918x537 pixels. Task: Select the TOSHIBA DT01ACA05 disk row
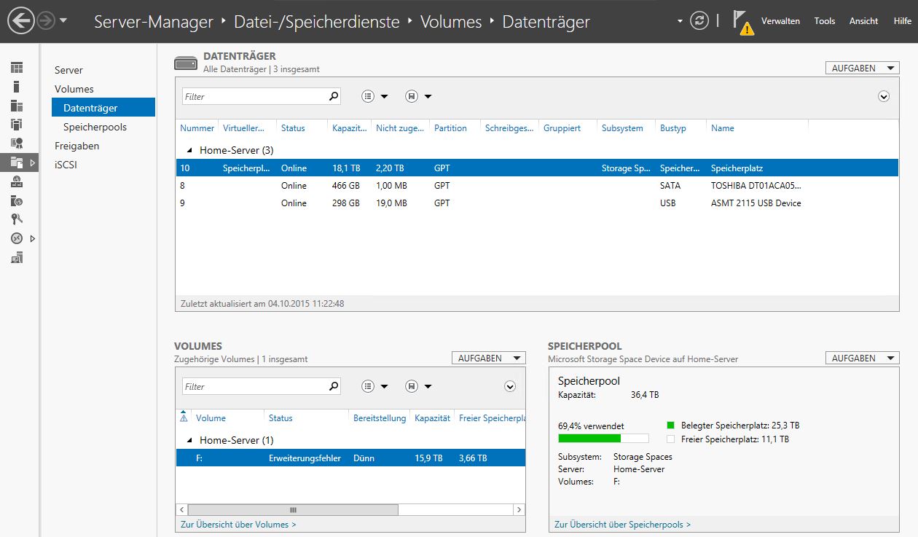point(537,186)
